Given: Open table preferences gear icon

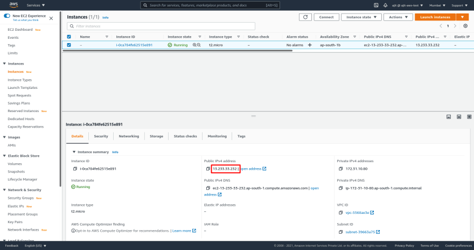Looking at the screenshot, I should coord(465,26).
